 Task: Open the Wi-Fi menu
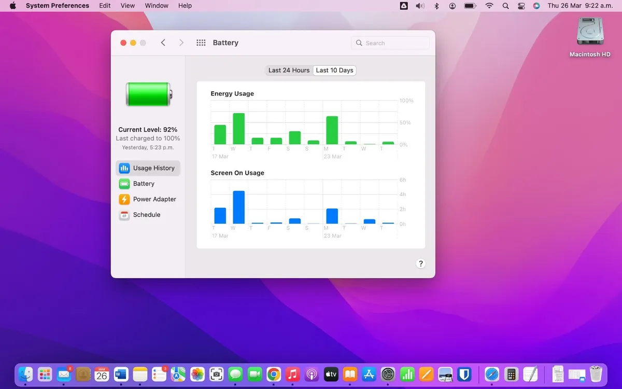pos(489,6)
